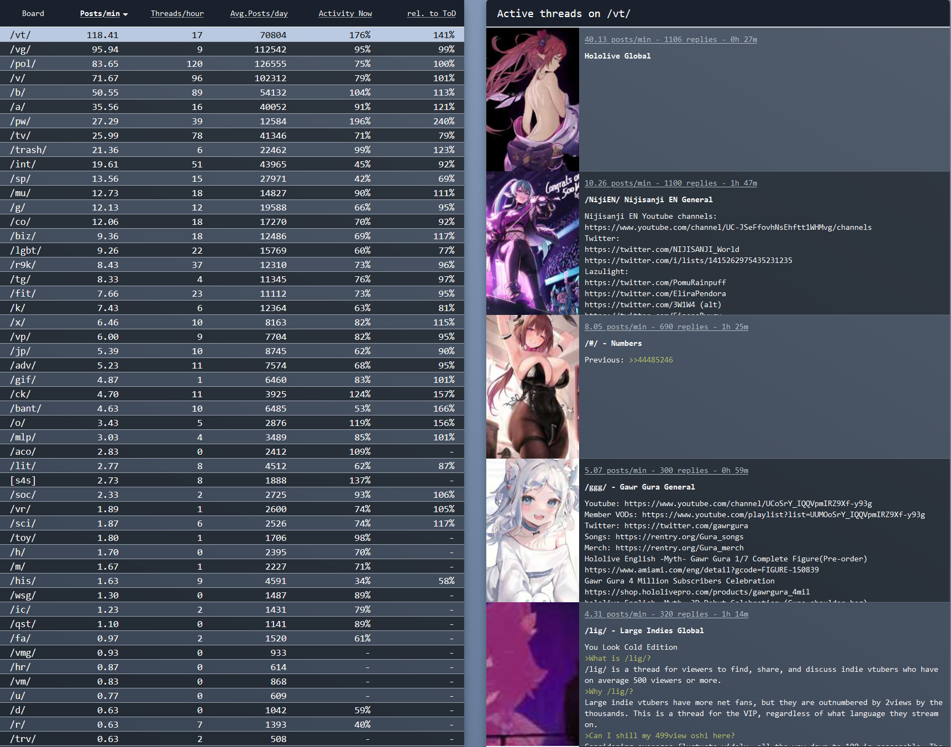
Task: Select the /jp/ board row
Action: (232, 351)
